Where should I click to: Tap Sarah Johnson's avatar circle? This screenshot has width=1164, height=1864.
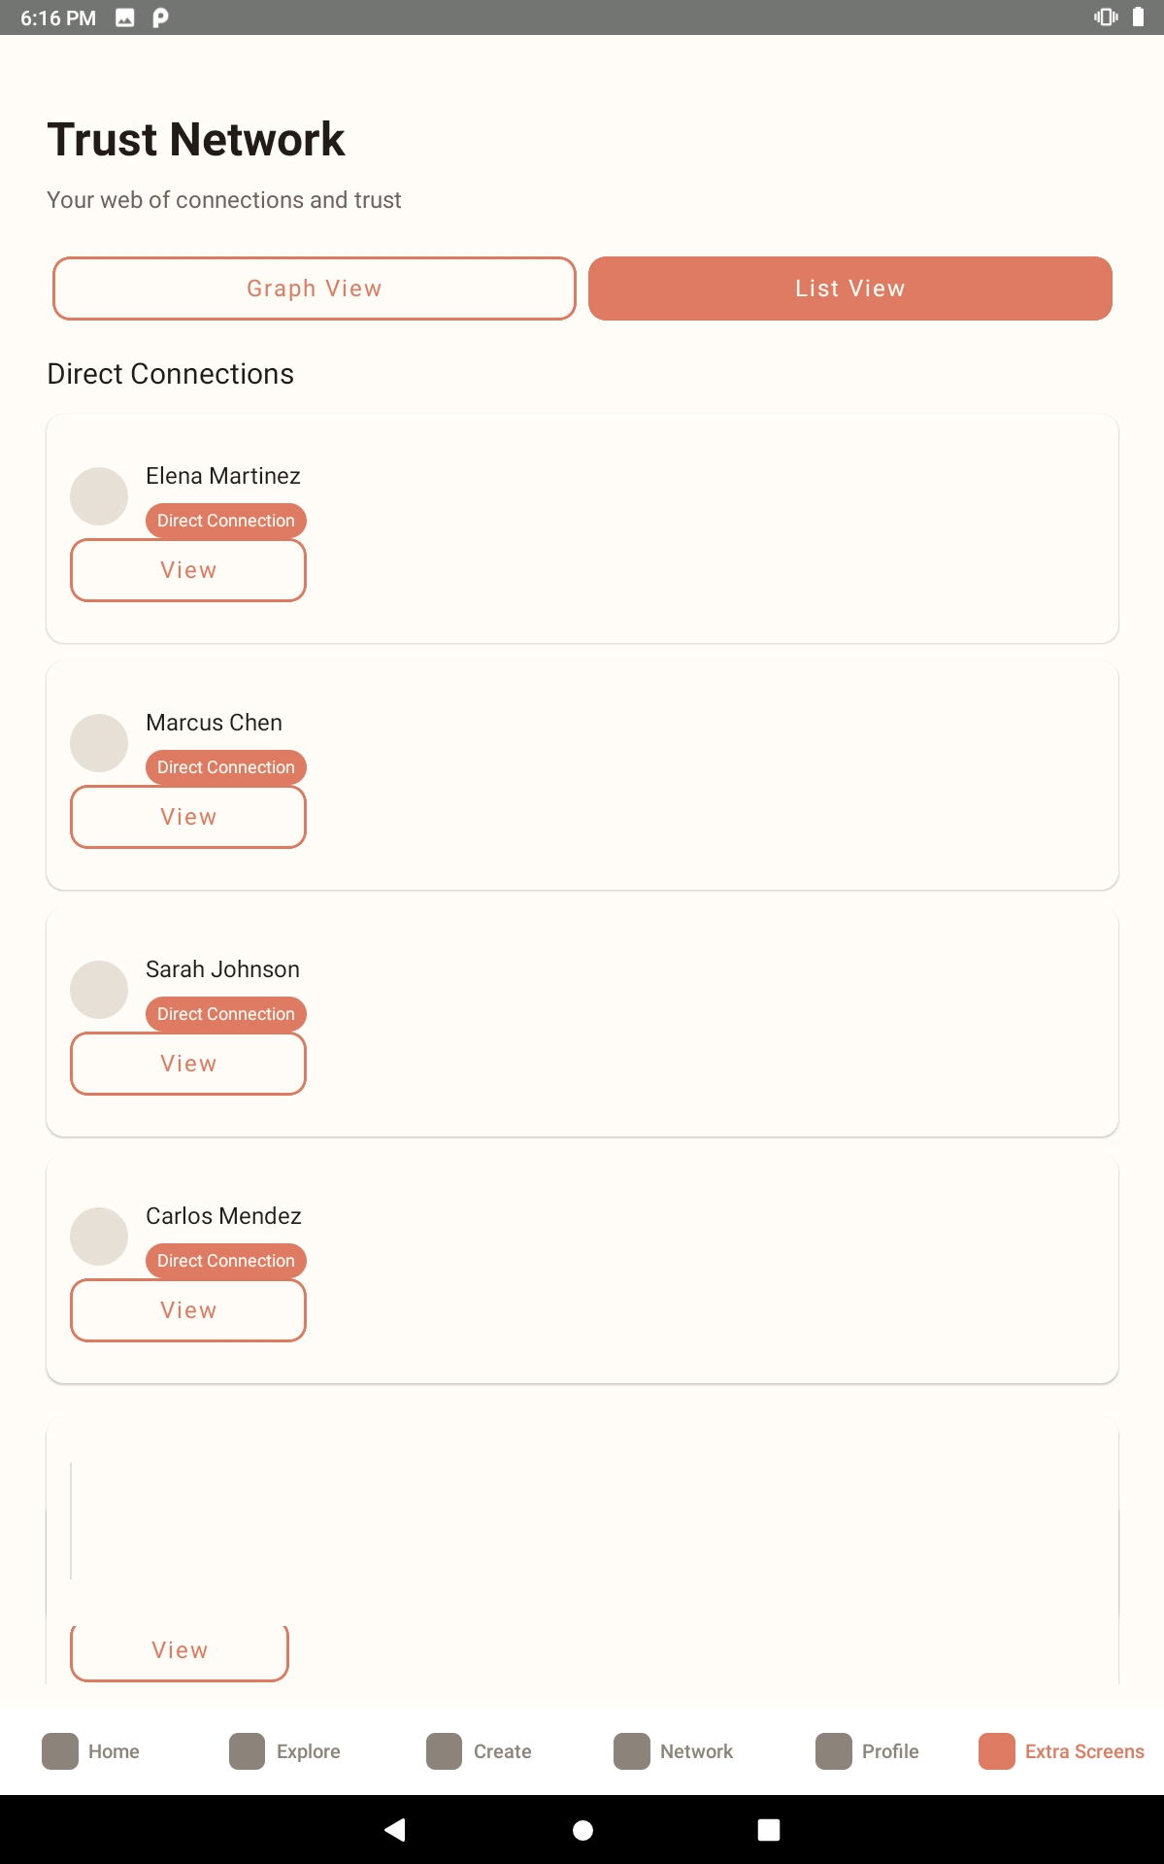99,990
